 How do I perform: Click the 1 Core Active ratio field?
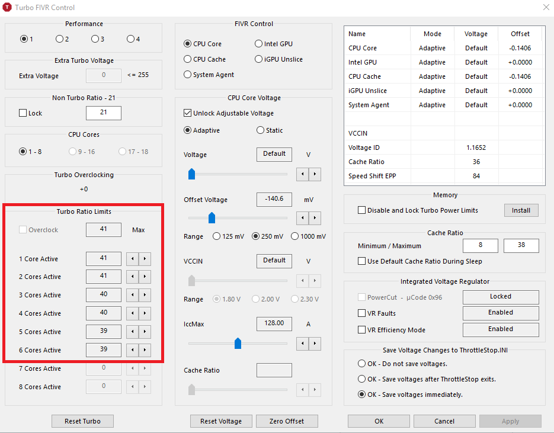(x=104, y=258)
